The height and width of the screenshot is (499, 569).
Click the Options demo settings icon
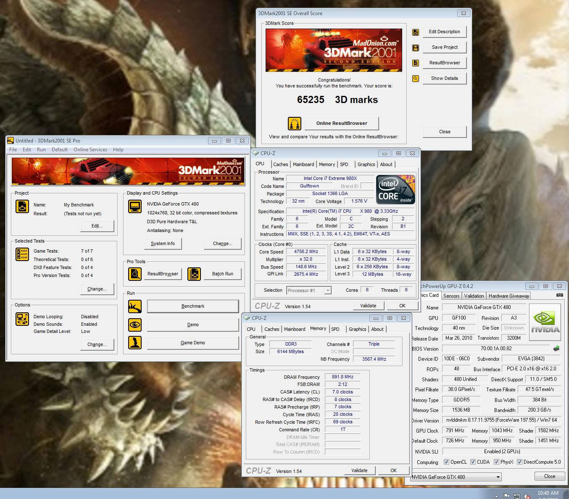[x=22, y=319]
